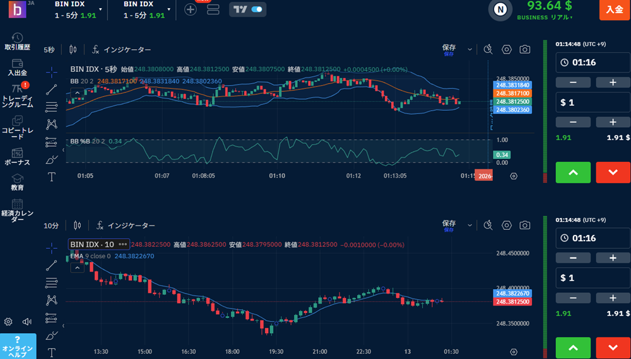This screenshot has width=631, height=359.
Task: Change candlestick chart type on upper chart
Action: click(x=73, y=49)
